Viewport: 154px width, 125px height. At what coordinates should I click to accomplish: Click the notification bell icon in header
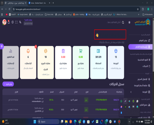click(x=9, y=22)
